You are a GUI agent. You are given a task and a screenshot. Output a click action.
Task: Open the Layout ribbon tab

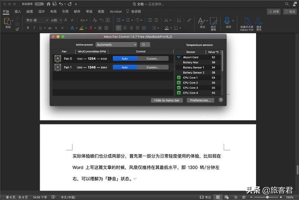click(x=53, y=12)
